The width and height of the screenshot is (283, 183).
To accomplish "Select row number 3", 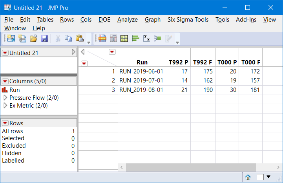I will [x=98, y=90].
